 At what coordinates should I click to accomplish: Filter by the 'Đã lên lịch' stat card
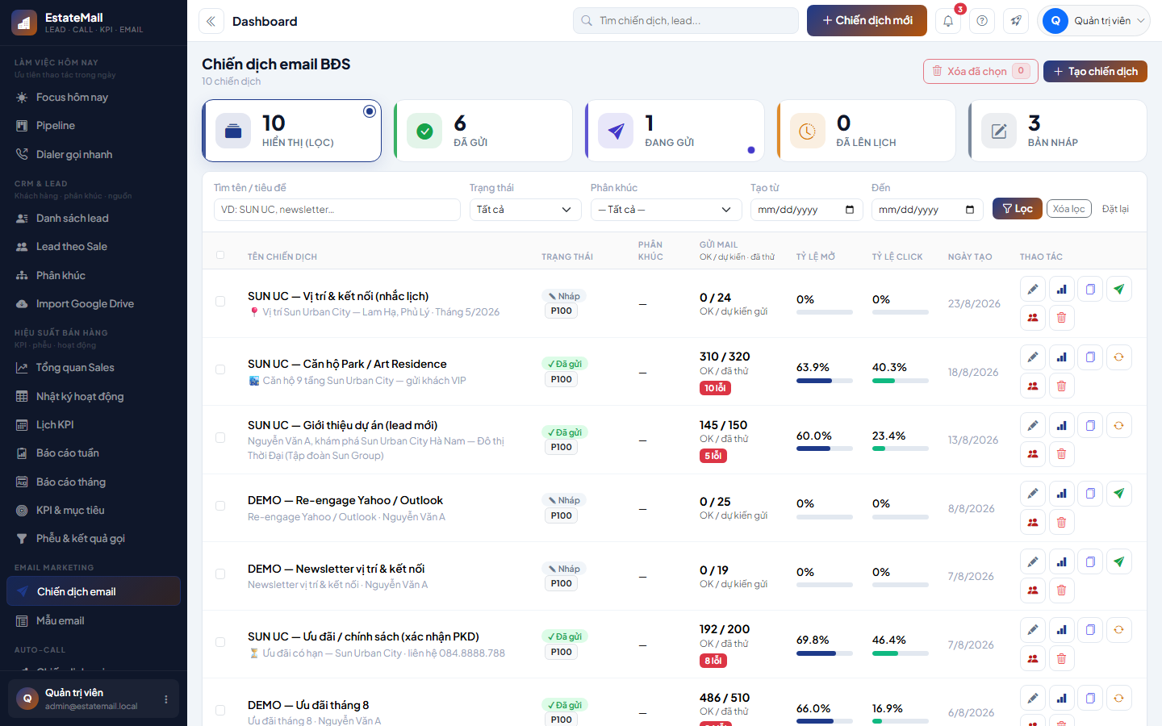(x=866, y=131)
